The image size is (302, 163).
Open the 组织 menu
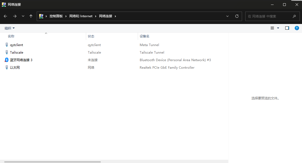click(9, 28)
